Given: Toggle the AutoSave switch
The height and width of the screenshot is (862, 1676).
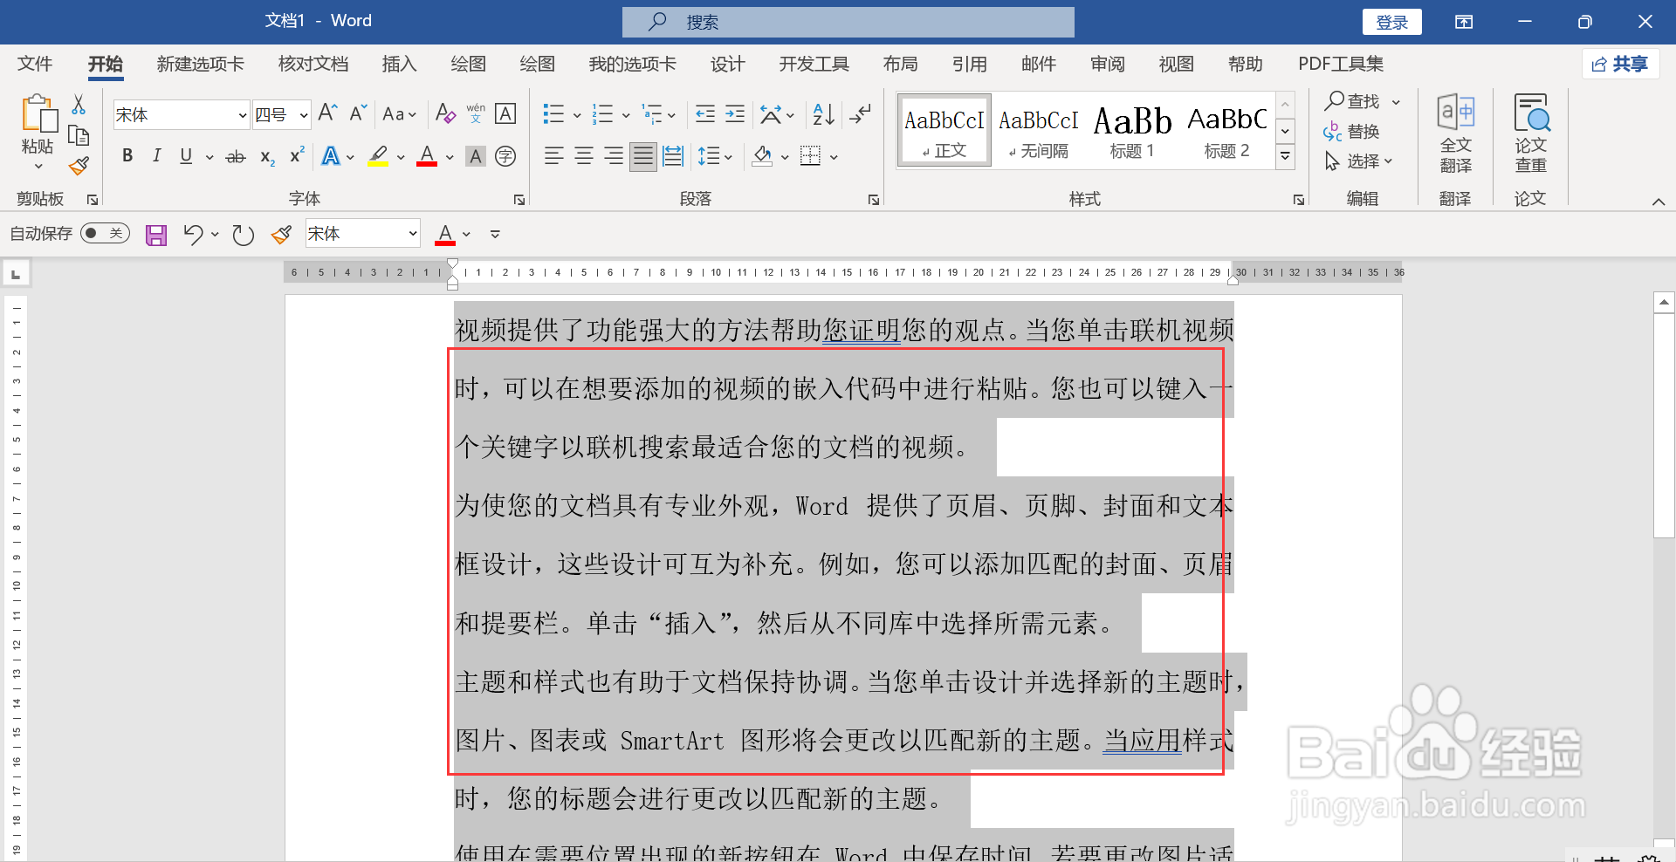Looking at the screenshot, I should tap(105, 234).
